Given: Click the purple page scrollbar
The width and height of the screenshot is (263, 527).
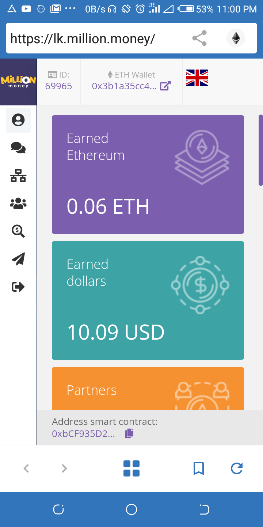Looking at the screenshot, I should (260, 150).
